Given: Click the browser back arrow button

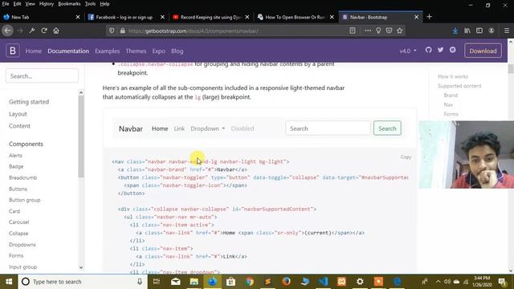Looking at the screenshot, I should point(7,31).
